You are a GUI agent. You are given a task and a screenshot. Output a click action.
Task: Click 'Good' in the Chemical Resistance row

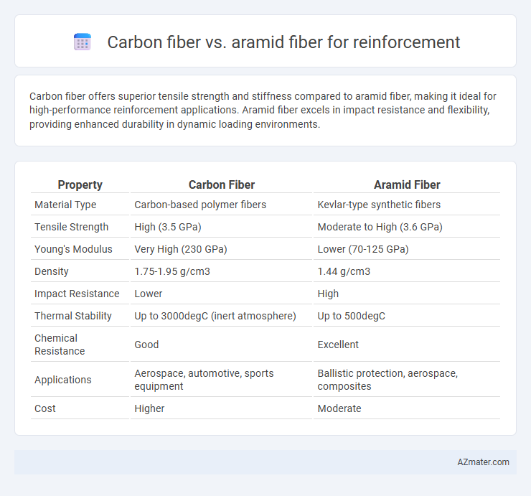146,345
